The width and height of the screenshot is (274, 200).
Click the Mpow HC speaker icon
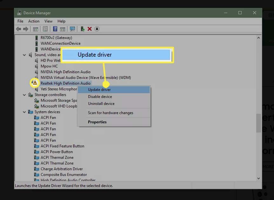tap(36, 66)
